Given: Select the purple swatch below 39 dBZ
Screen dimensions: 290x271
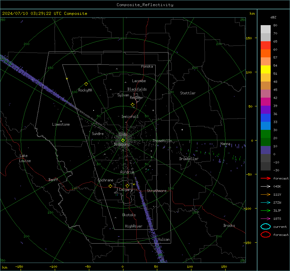Looking at the screenshot, I should 266,110.
